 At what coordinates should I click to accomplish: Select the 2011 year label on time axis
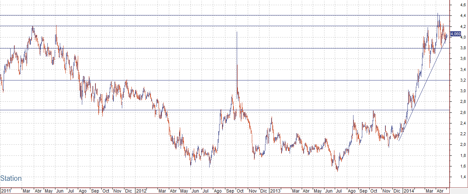6,191
